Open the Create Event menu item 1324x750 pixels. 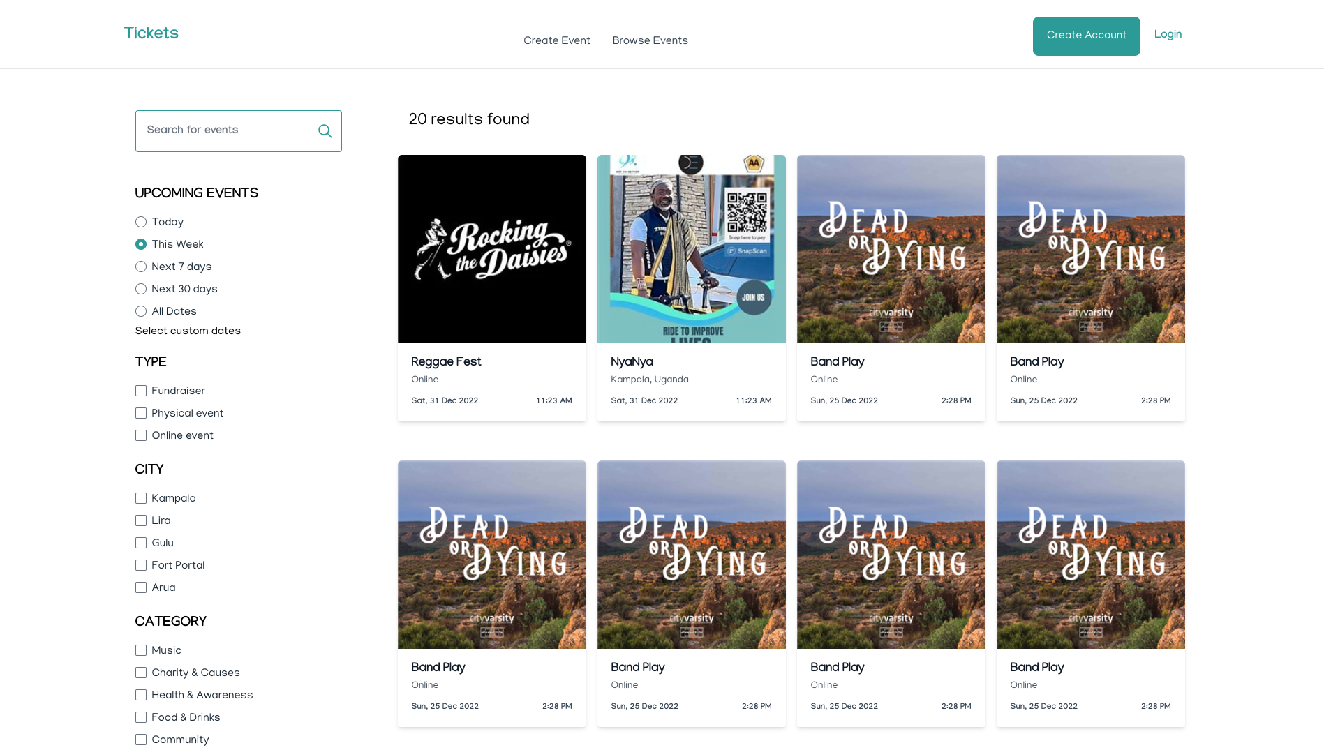pyautogui.click(x=556, y=41)
